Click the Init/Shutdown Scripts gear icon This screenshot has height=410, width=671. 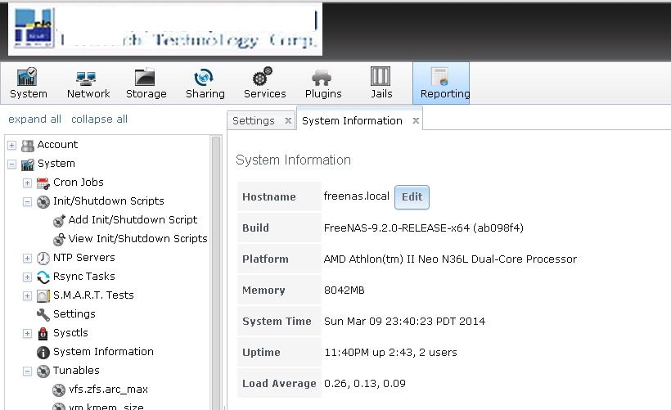(43, 202)
